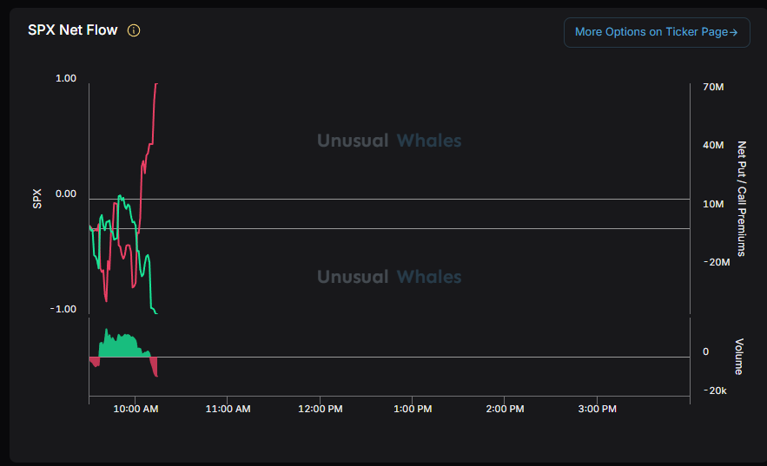767x466 pixels.
Task: Click the SPX left axis title
Action: point(37,199)
